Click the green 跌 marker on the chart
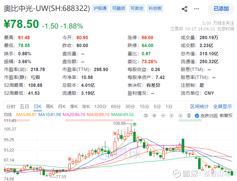This screenshot has height=181, width=237. [x=134, y=124]
